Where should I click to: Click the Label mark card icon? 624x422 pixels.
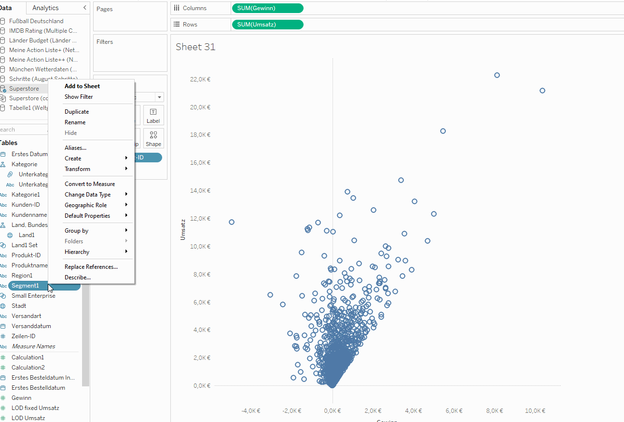(153, 112)
